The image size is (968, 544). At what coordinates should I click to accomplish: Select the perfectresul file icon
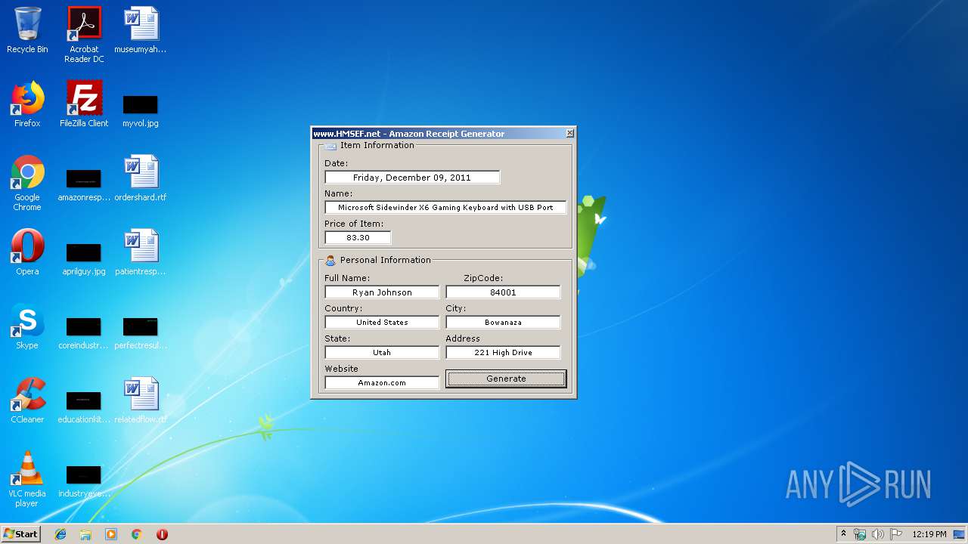tap(141, 332)
